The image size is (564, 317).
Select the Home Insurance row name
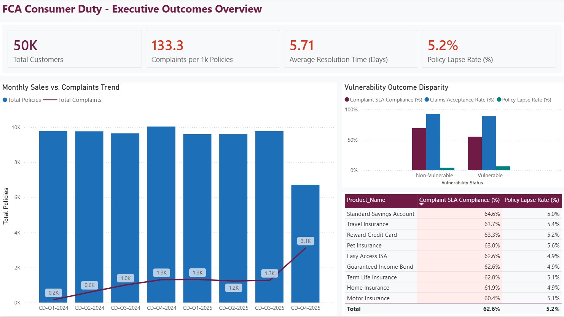pyautogui.click(x=368, y=288)
